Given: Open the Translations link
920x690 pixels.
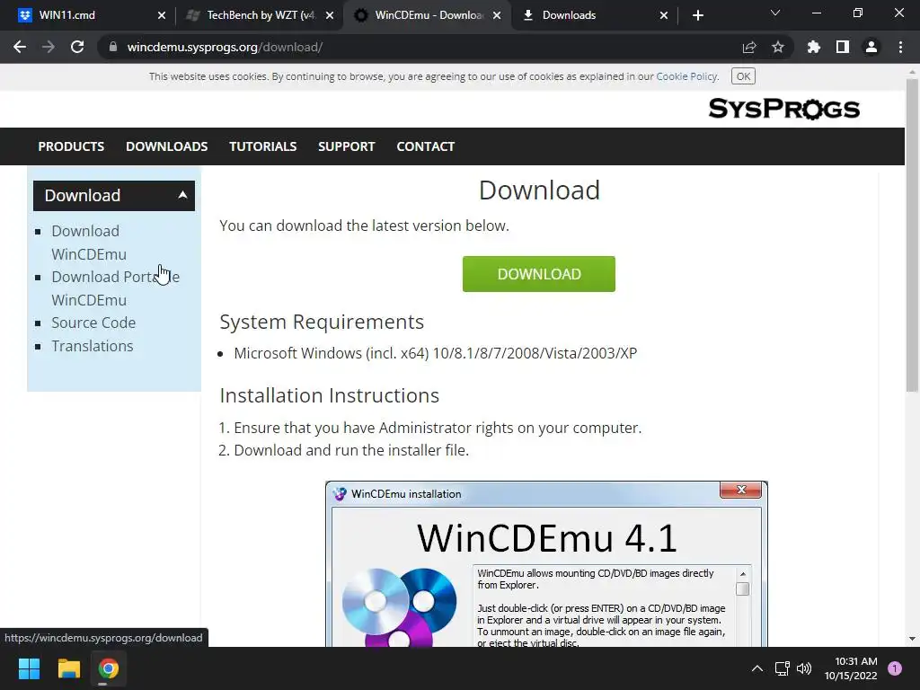Looking at the screenshot, I should coord(93,346).
